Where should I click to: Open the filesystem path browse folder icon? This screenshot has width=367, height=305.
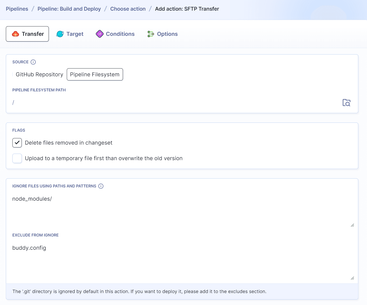coord(346,103)
